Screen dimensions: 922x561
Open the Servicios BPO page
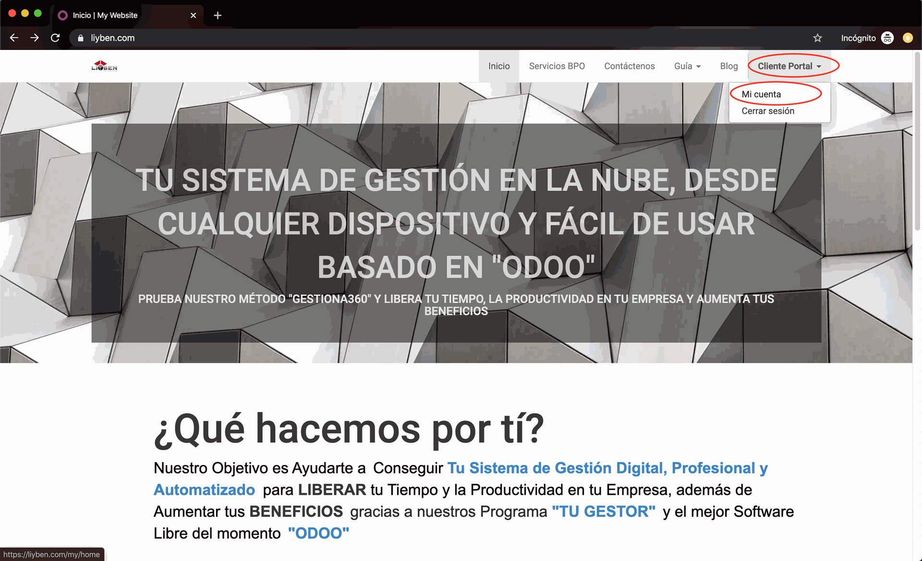click(x=557, y=66)
